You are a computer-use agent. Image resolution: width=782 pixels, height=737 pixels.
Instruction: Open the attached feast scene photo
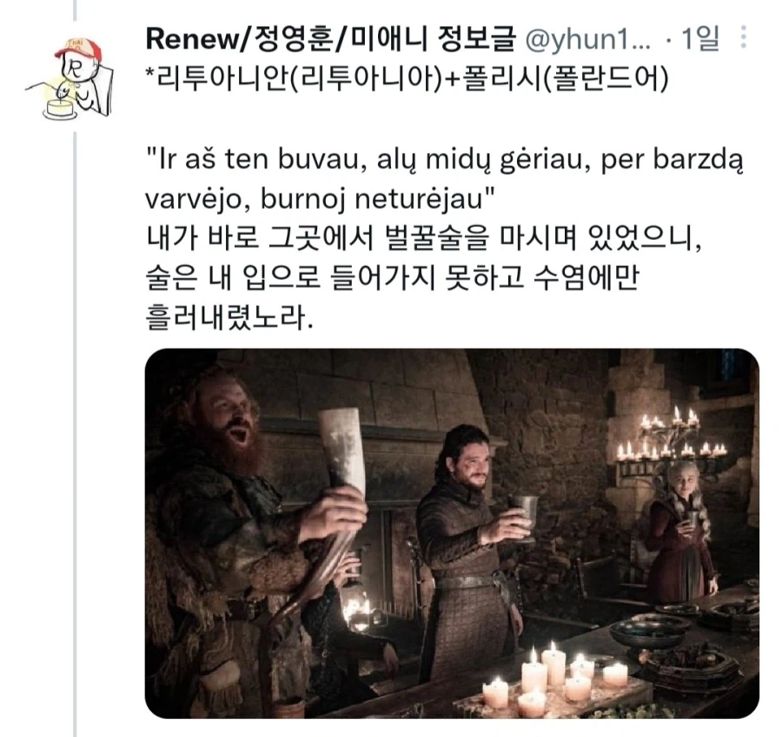[452, 534]
